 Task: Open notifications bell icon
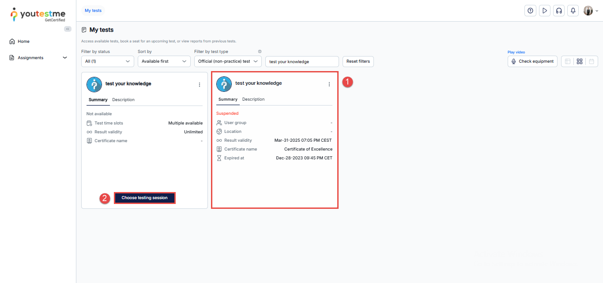(573, 11)
